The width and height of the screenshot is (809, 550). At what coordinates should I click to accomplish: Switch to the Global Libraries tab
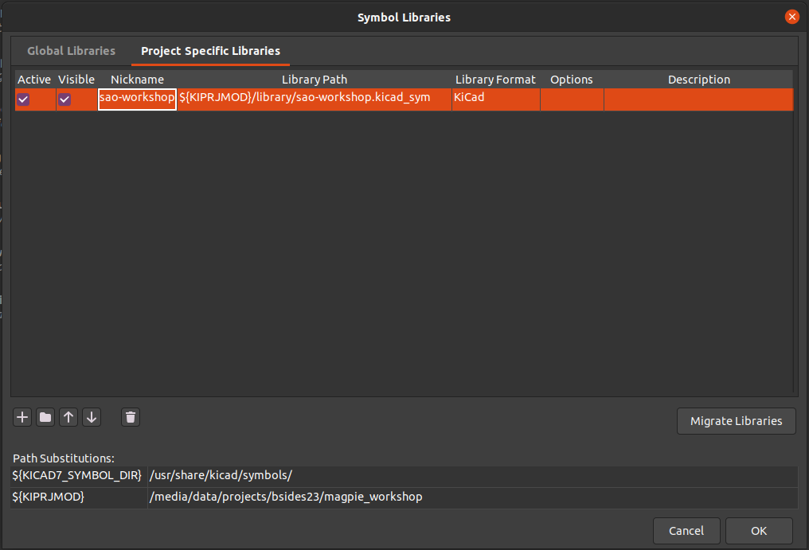click(x=71, y=50)
